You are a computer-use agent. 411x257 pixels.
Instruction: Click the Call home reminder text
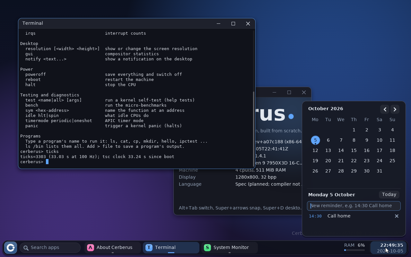(x=339, y=216)
